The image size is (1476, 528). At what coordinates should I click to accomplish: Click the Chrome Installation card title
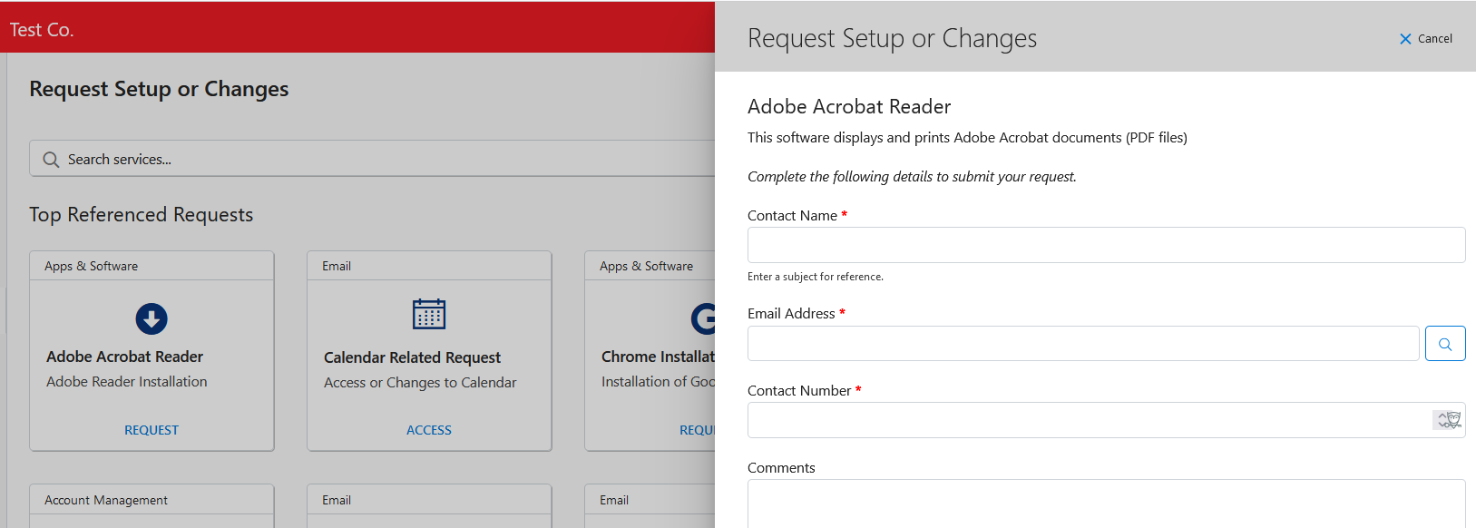(x=658, y=357)
